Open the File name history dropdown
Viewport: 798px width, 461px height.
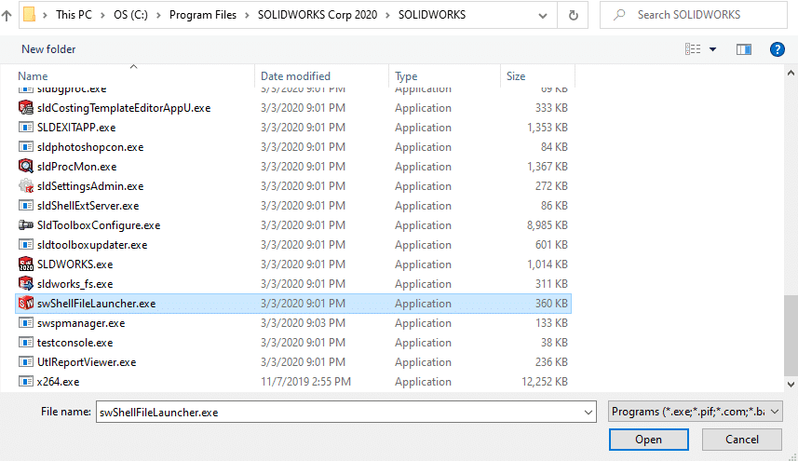coord(588,413)
